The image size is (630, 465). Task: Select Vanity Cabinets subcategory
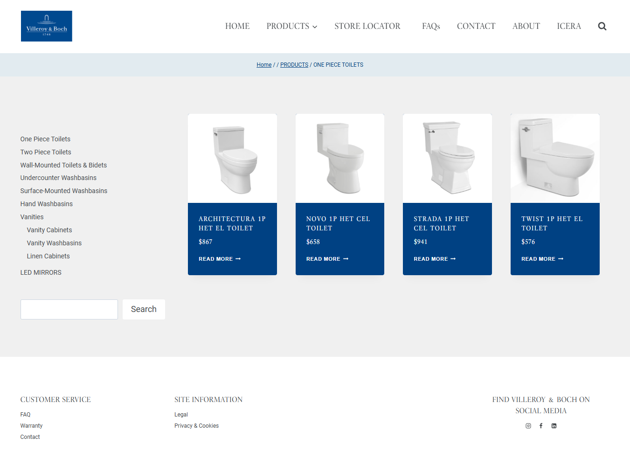pyautogui.click(x=49, y=230)
